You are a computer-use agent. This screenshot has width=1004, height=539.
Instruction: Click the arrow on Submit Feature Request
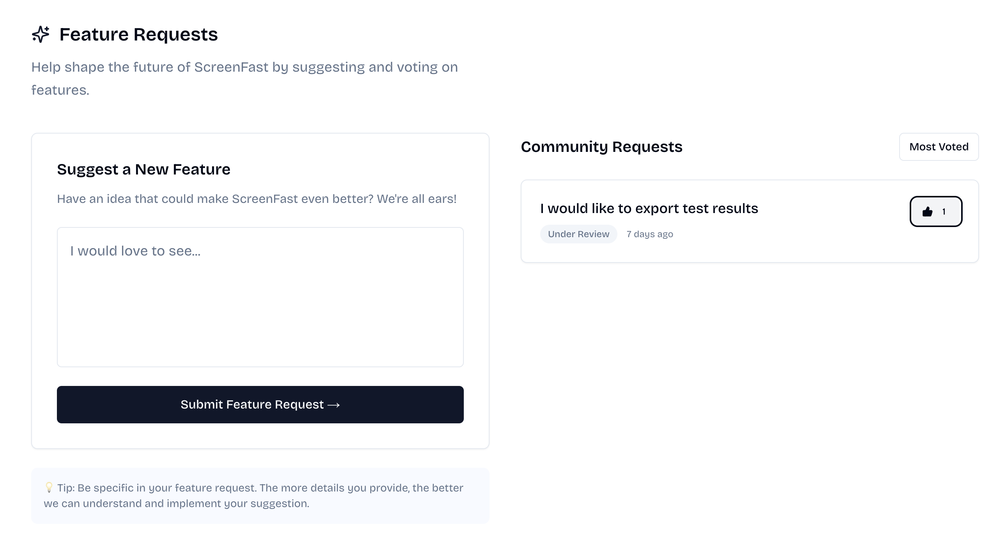334,405
